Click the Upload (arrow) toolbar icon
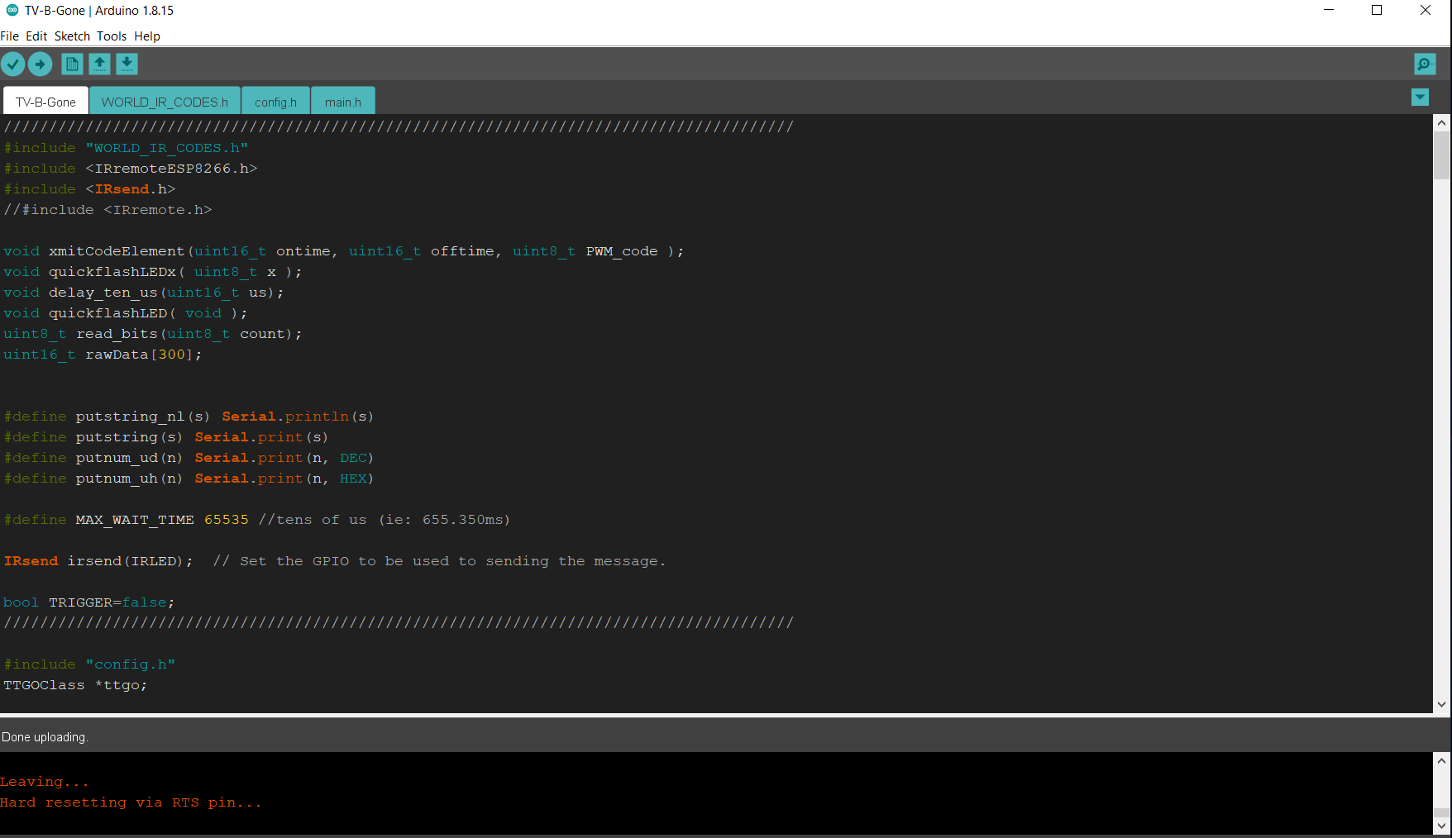The height and width of the screenshot is (838, 1452). pos(40,64)
